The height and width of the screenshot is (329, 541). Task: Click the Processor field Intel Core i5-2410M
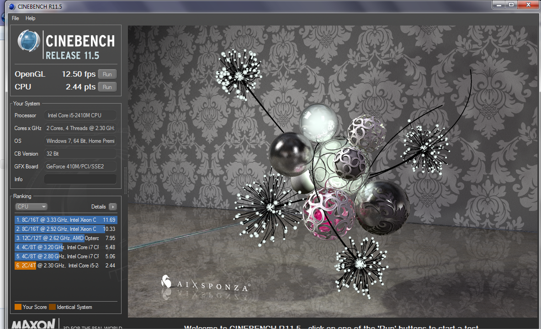(x=80, y=115)
